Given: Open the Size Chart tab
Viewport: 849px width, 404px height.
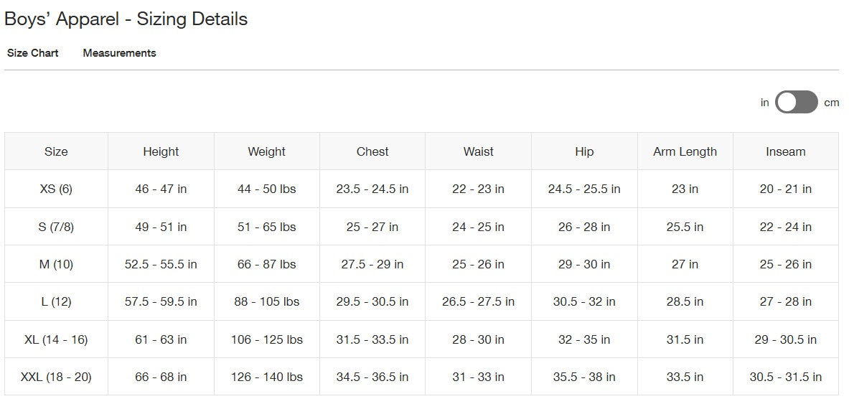Looking at the screenshot, I should (33, 53).
